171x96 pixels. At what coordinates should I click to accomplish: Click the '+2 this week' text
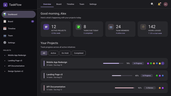[x=56, y=33]
